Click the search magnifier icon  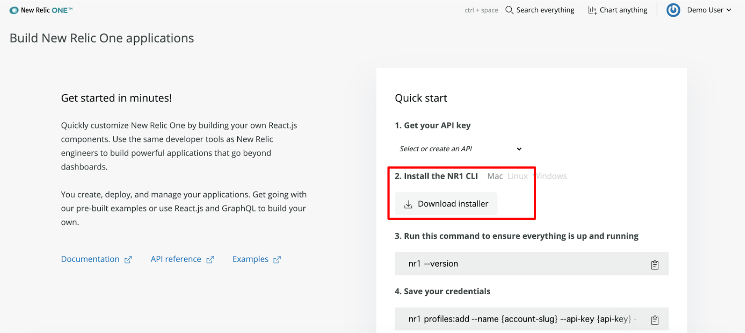(509, 10)
